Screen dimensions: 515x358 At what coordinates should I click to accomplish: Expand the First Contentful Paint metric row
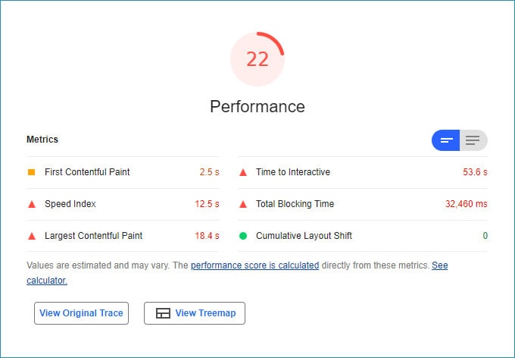click(123, 172)
